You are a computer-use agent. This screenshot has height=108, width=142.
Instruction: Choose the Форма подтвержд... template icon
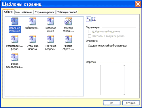coord(15,57)
